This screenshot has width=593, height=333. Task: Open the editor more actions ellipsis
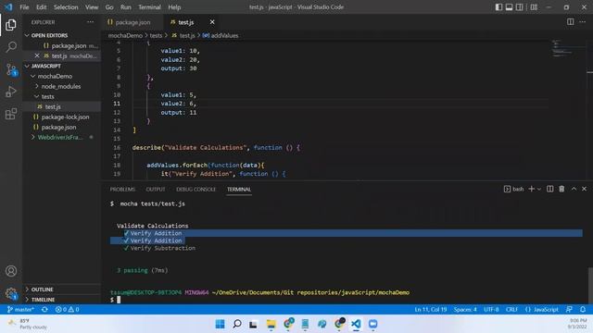583,22
